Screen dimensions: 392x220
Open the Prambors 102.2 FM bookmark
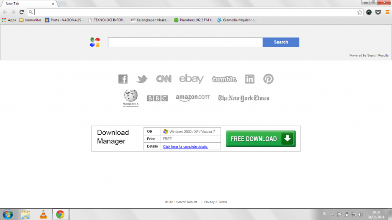point(194,20)
